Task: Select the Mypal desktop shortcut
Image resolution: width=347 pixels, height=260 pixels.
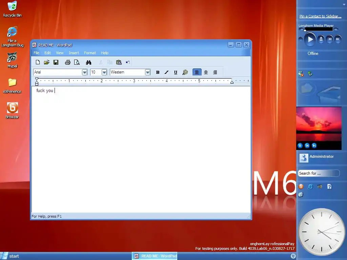Action: [12, 60]
